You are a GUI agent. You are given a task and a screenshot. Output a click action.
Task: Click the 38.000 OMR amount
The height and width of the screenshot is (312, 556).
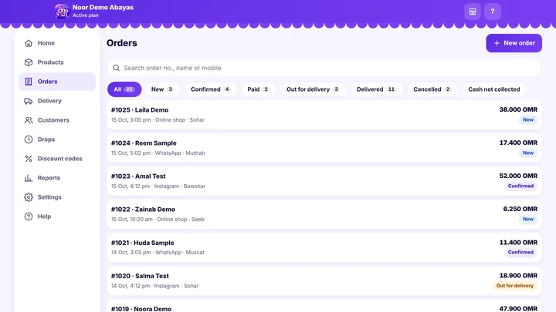click(x=518, y=109)
